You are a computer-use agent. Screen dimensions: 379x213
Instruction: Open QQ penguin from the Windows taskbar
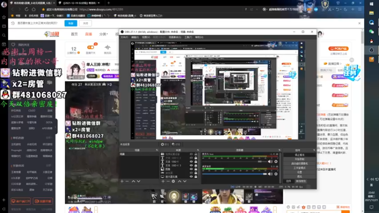coord(371,41)
